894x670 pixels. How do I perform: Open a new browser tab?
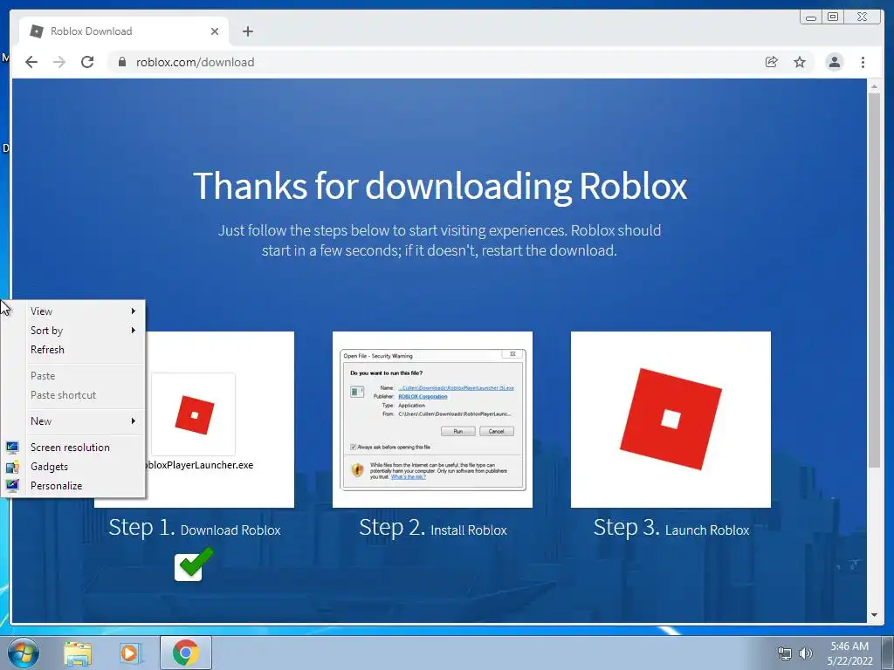coord(247,31)
